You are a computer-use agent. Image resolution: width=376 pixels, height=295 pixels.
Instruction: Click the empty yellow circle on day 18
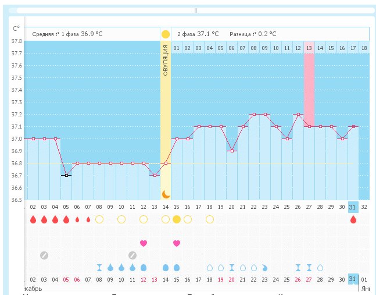210,219
